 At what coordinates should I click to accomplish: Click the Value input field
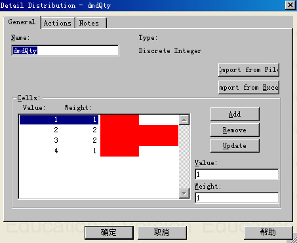237,174
